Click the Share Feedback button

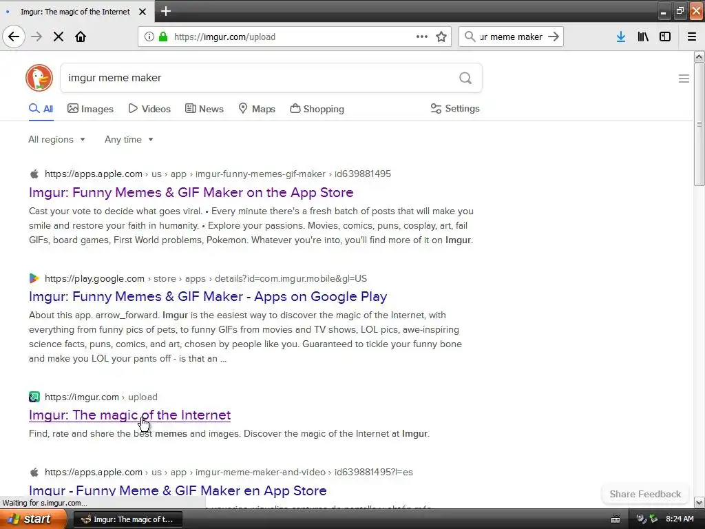click(645, 494)
